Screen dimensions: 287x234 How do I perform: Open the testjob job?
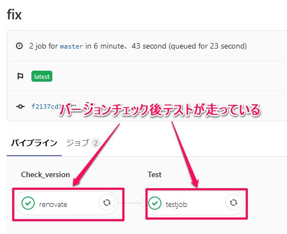tap(193, 203)
